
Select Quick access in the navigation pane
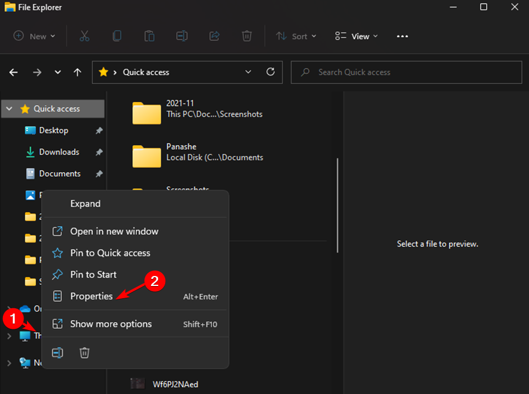(53, 109)
